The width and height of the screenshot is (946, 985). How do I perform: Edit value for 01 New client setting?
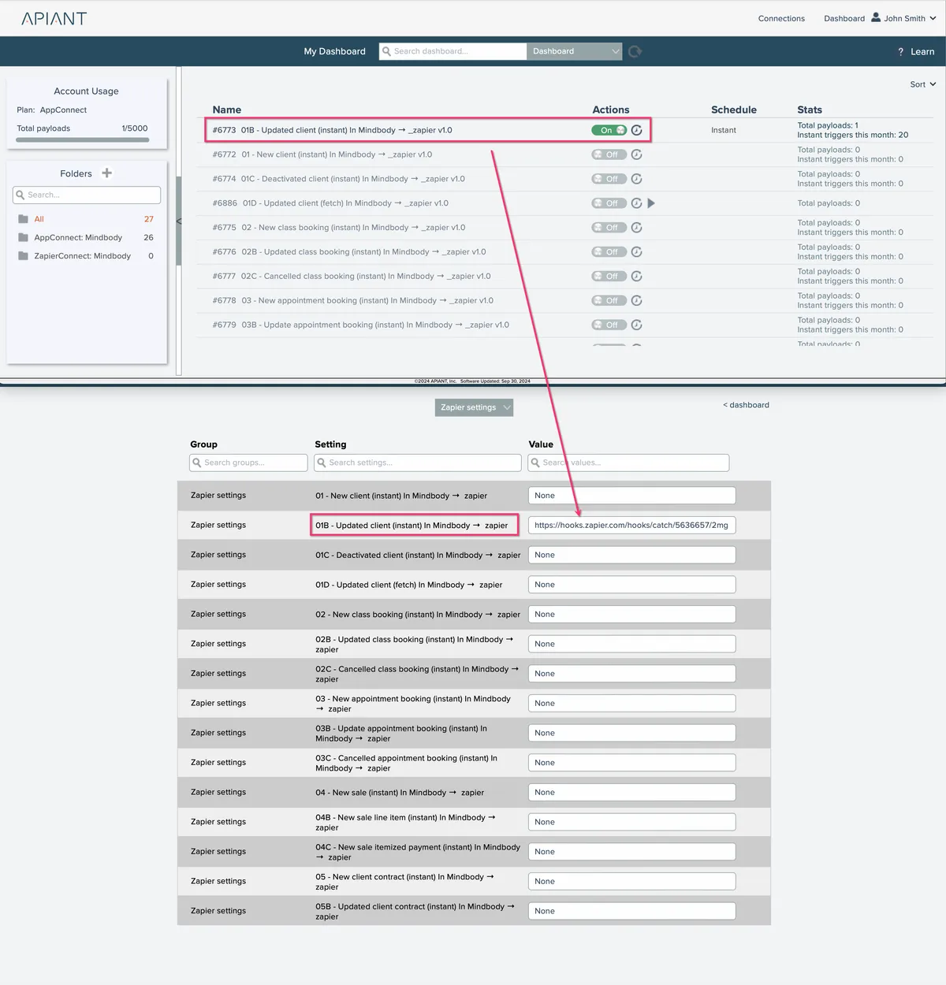coord(631,496)
